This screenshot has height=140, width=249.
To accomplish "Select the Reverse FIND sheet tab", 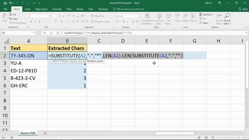I will (x=28, y=133).
